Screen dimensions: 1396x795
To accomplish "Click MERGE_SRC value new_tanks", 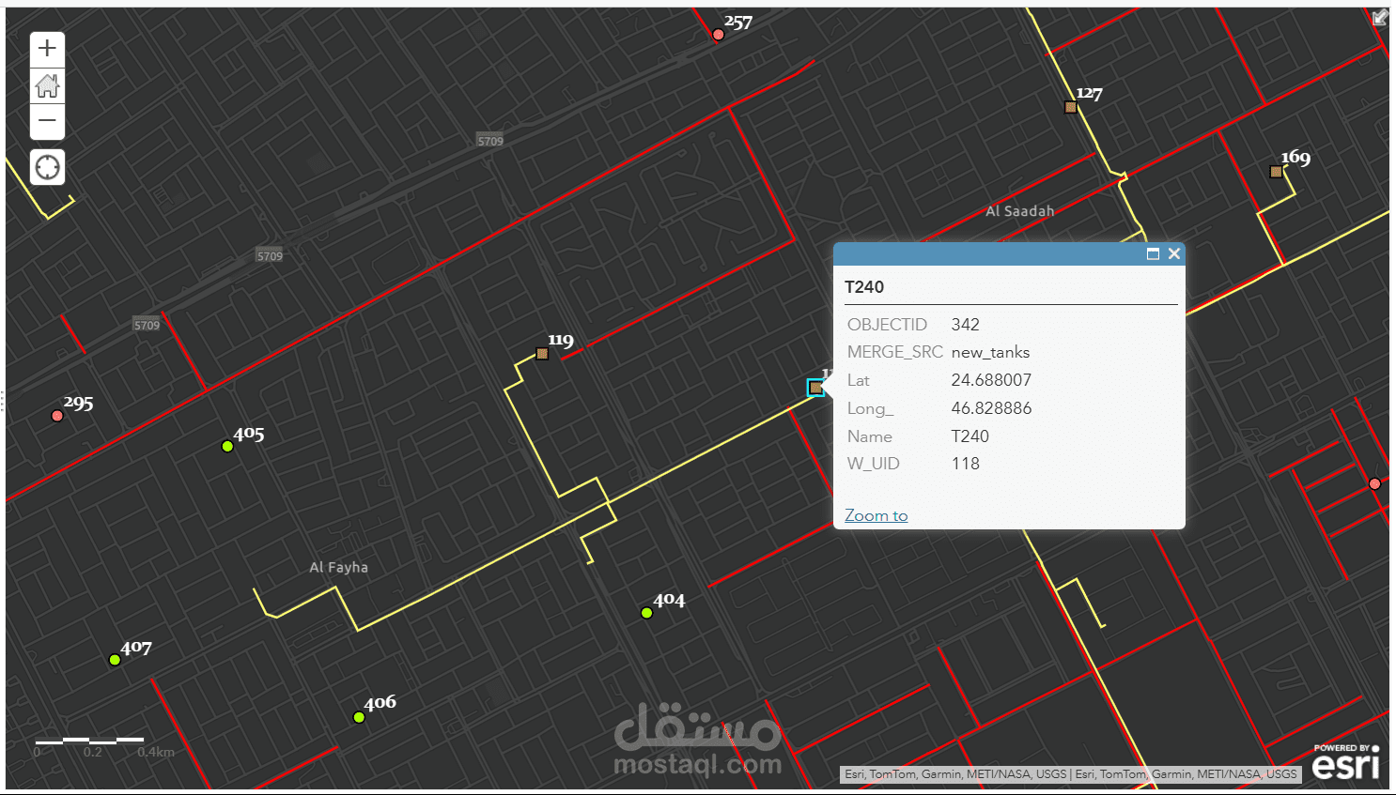I will click(990, 352).
